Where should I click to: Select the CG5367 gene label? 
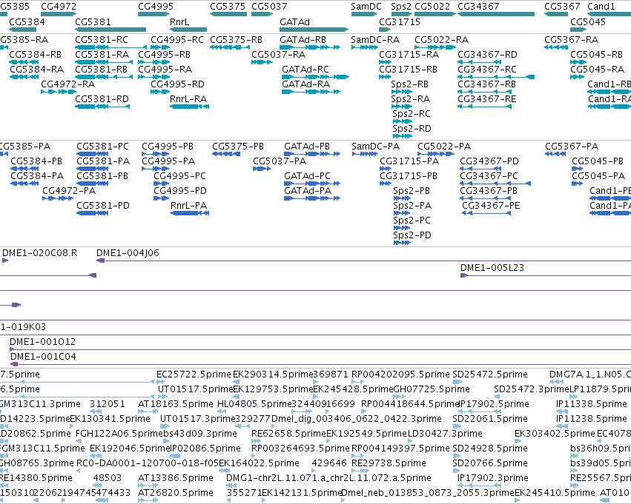click(x=562, y=7)
